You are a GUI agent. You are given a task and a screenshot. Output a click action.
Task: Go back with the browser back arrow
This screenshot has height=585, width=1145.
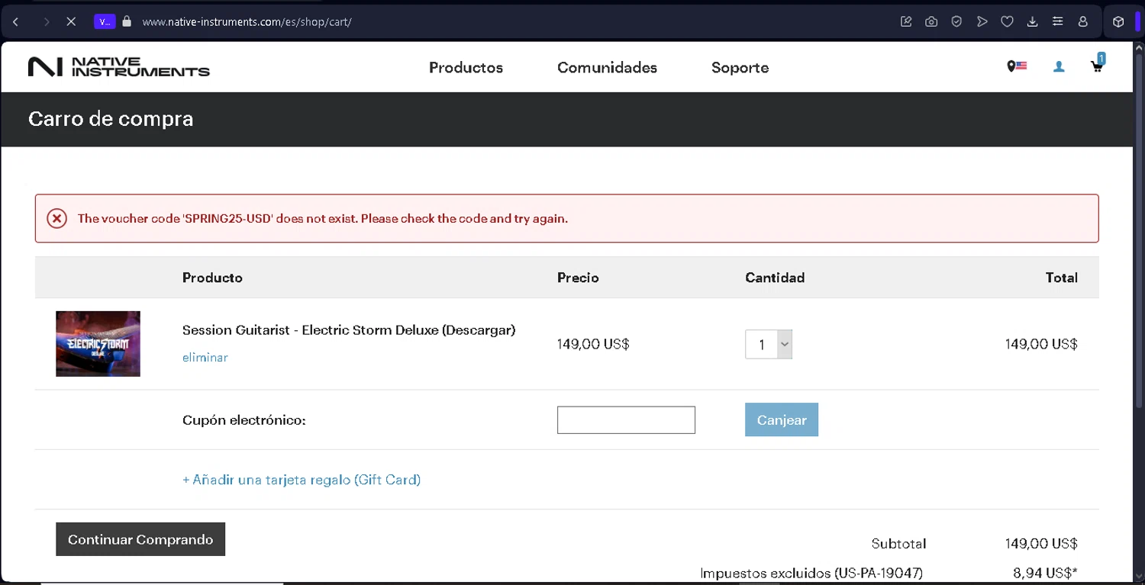16,21
